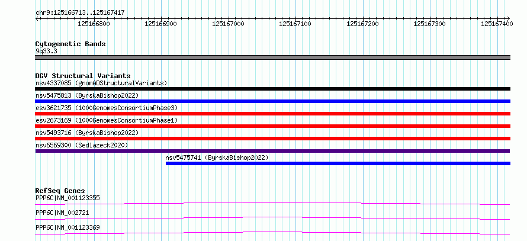Open variant label nsv5475741 (ByrskaBishop2022)
Screen dimensions: 527x241
coord(217,158)
